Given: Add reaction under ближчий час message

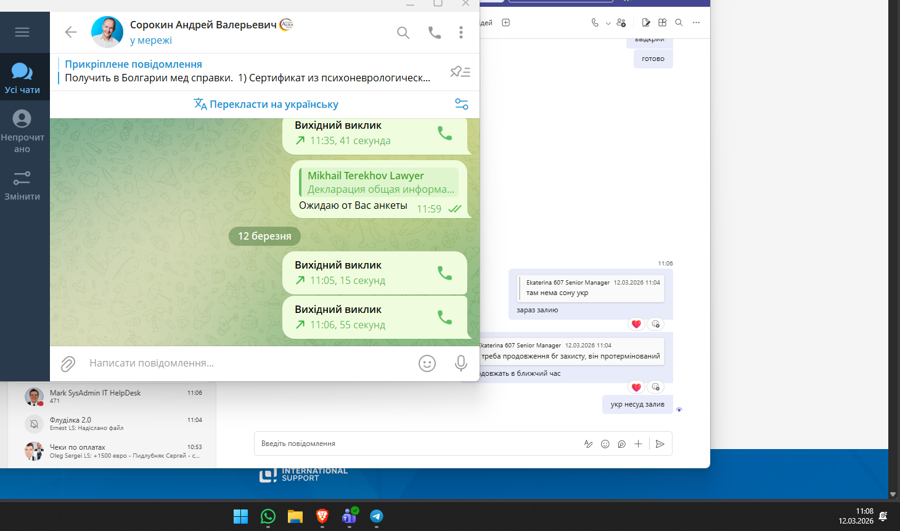Looking at the screenshot, I should (655, 387).
